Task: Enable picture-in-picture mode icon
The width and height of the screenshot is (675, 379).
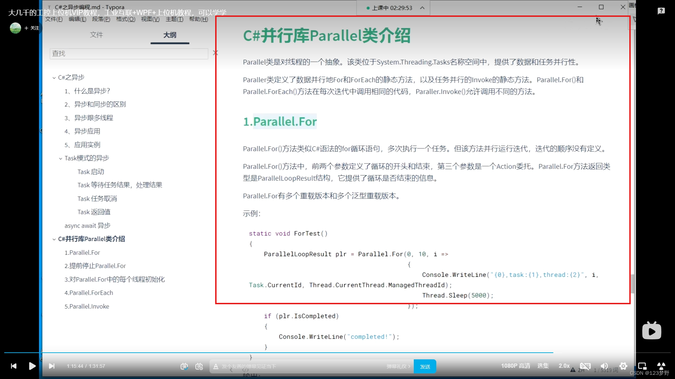Action: point(642,366)
